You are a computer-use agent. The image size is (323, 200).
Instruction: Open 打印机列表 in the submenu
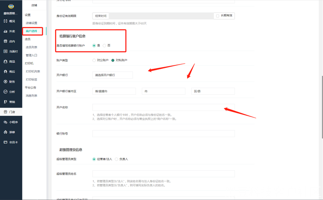pos(33,71)
